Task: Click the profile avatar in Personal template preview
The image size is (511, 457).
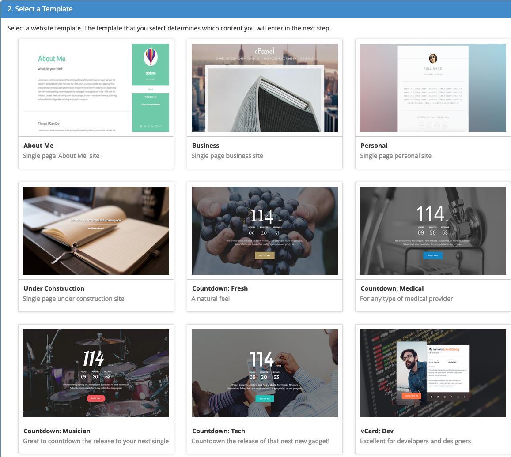Action: pos(433,58)
